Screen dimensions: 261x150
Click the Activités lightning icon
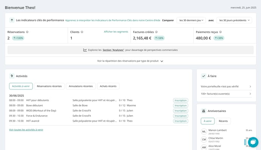click(x=12, y=76)
